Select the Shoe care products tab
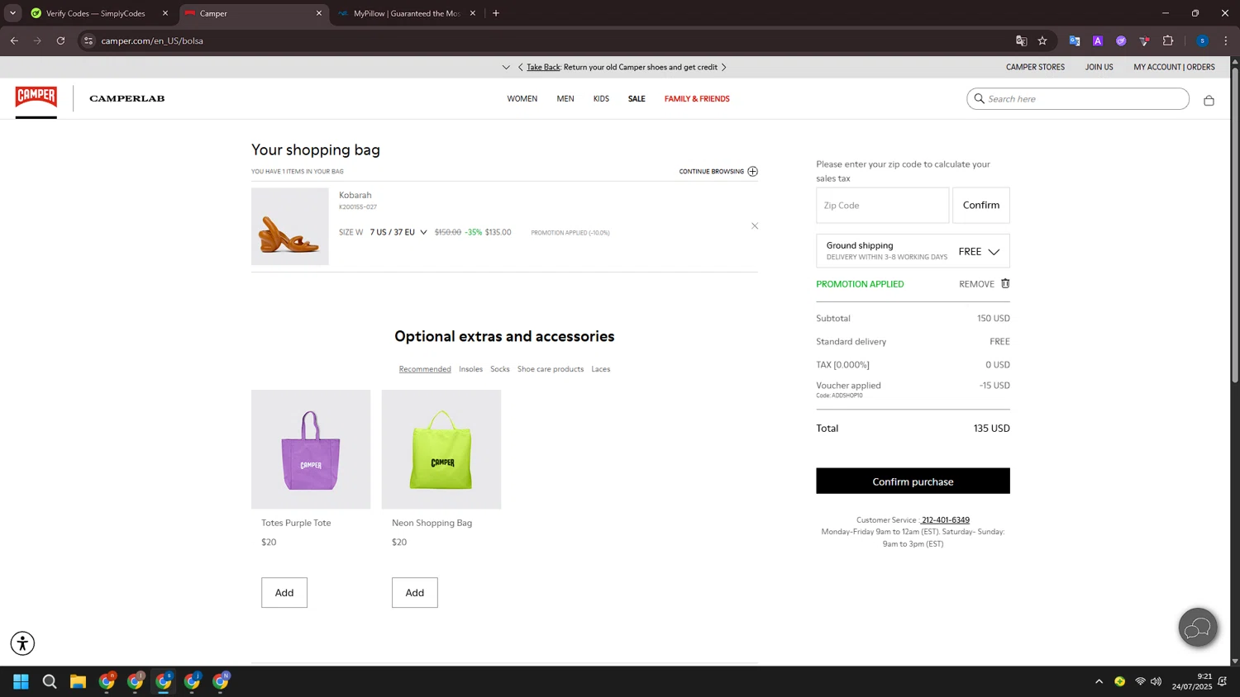 551,369
